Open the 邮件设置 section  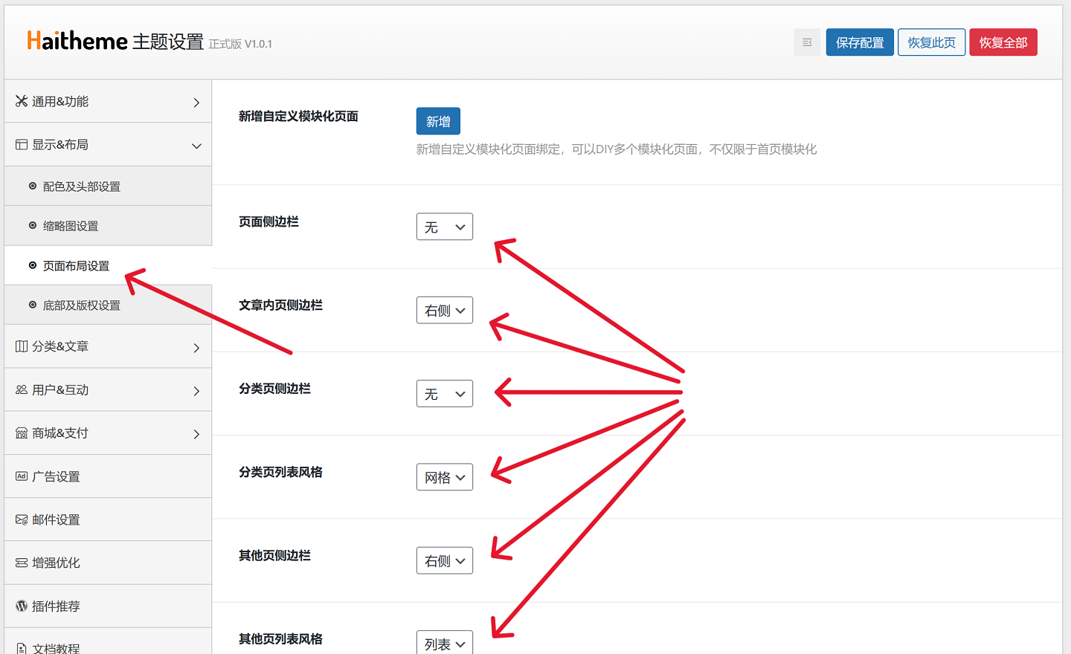point(108,519)
